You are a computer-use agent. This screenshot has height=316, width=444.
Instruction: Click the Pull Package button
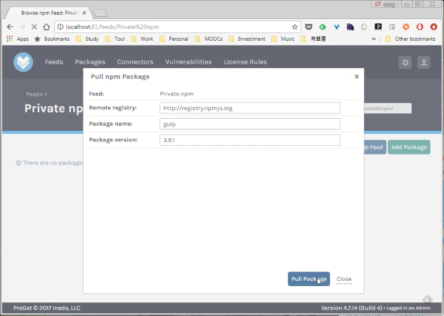[x=309, y=279]
